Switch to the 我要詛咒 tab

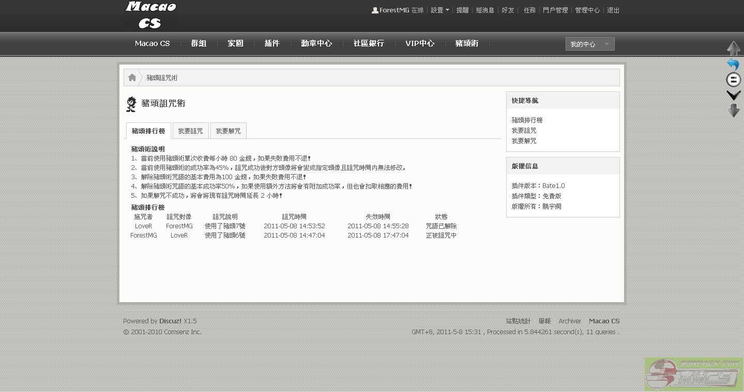(x=190, y=131)
